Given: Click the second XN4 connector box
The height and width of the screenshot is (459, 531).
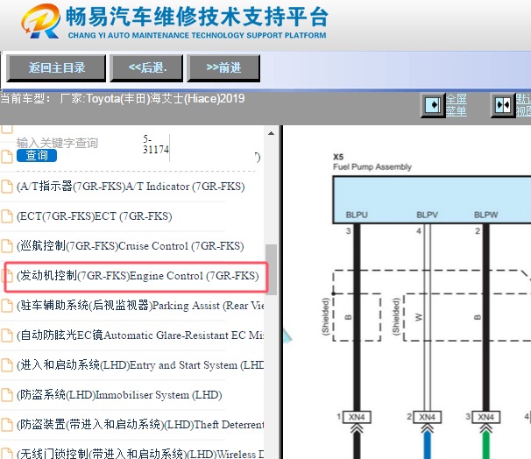Looking at the screenshot, I should coord(427,417).
